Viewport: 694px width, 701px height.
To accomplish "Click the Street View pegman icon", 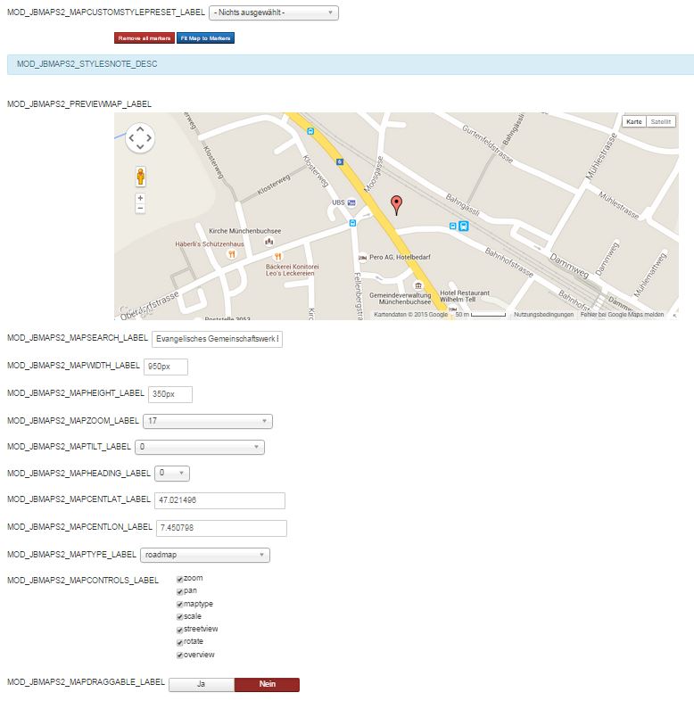I will coord(140,177).
